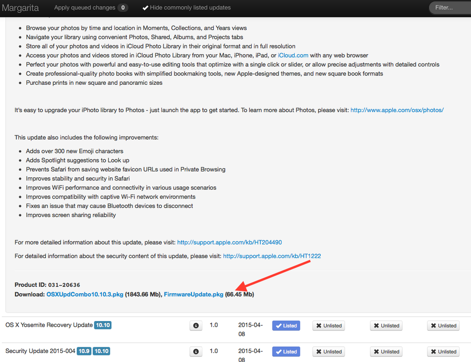This screenshot has width=471, height=362.
Task: Click the "Navigate your library" bullet line
Action: click(x=134, y=37)
